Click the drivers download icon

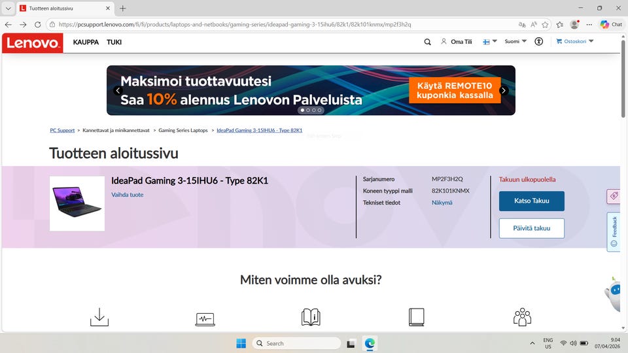[99, 316]
